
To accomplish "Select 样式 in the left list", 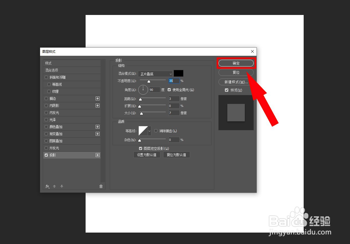I will click(72, 63).
